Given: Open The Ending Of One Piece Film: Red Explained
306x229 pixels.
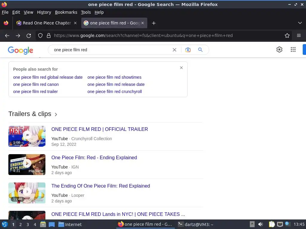Looking at the screenshot, I should pos(100,186).
